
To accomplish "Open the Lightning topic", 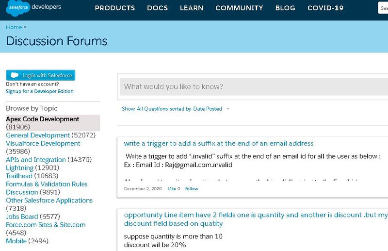I will (x=19, y=168).
